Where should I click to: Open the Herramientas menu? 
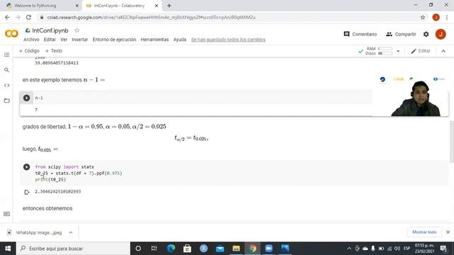155,40
